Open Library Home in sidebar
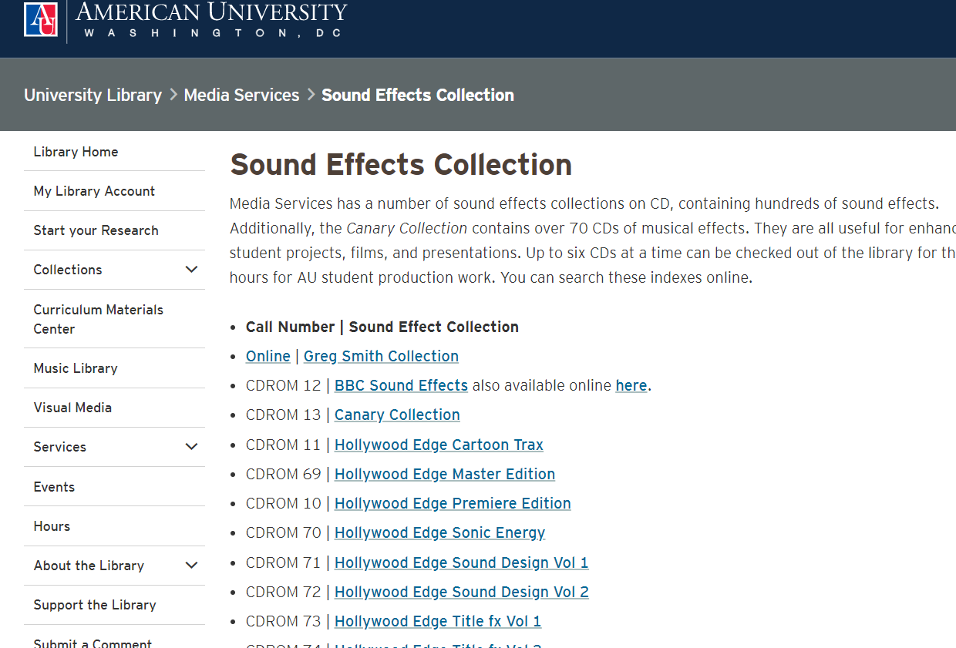Viewport: 956px width, 648px height. pos(76,152)
